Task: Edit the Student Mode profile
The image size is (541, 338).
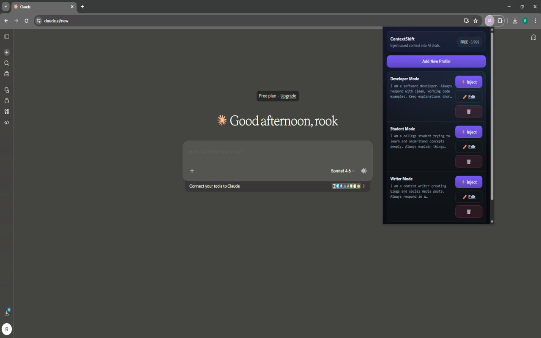Action: pyautogui.click(x=469, y=147)
